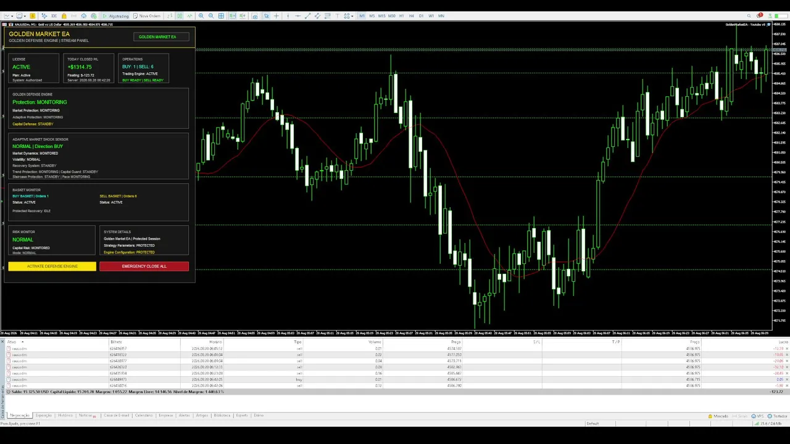Take chart screenshot with camera icon
The width and height of the screenshot is (790, 444).
[254, 16]
